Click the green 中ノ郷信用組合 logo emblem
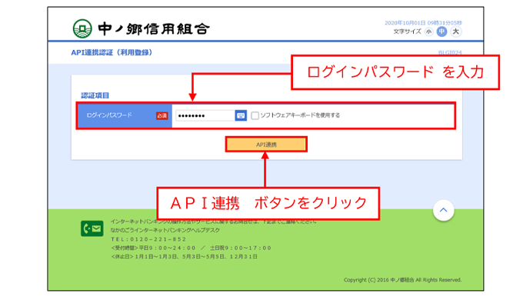 click(x=82, y=28)
